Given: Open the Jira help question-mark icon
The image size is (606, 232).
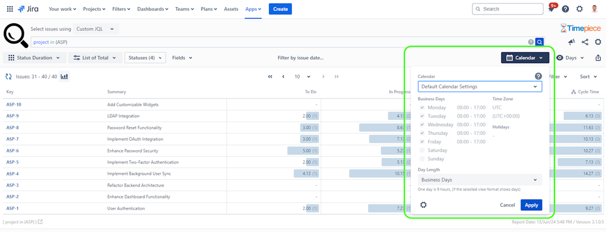Looking at the screenshot, I should 565,9.
